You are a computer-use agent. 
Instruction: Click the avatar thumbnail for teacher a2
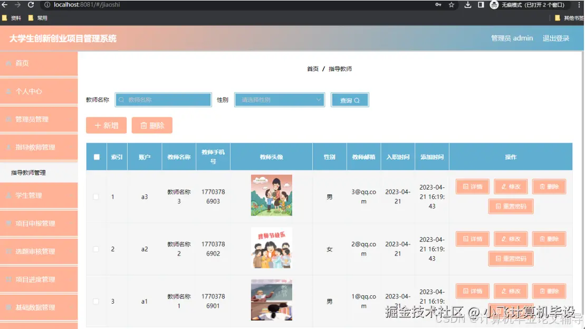click(271, 248)
